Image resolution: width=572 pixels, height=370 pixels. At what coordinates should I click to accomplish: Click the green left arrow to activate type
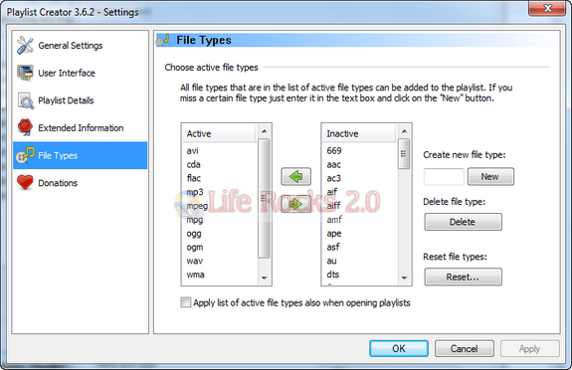pyautogui.click(x=295, y=177)
